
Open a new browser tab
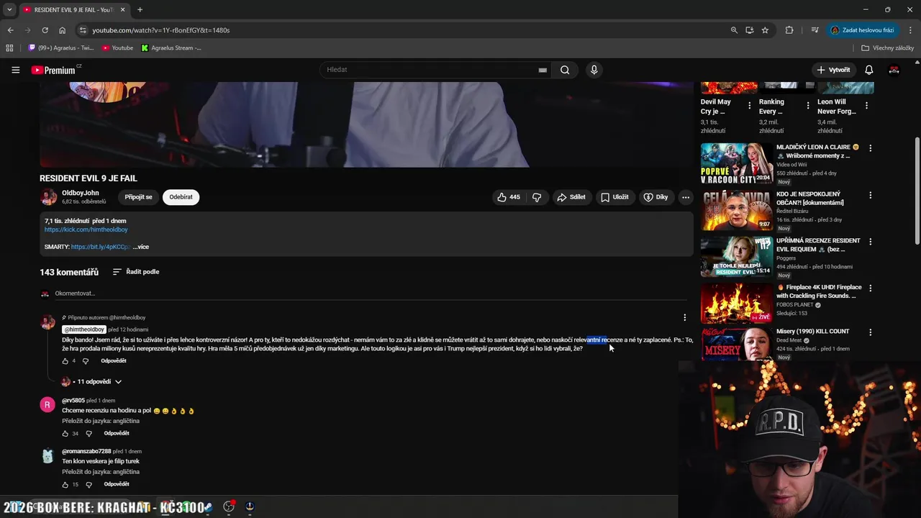(x=140, y=9)
